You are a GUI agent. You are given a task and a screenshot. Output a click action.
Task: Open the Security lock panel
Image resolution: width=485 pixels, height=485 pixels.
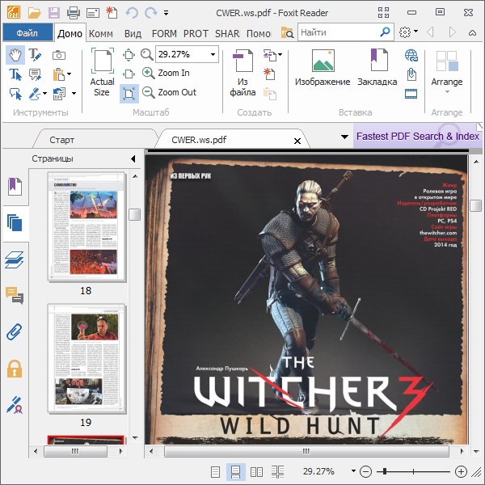pyautogui.click(x=15, y=369)
